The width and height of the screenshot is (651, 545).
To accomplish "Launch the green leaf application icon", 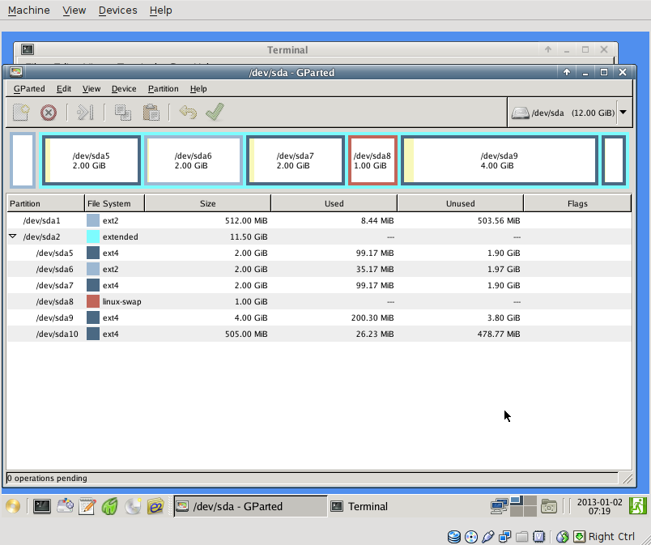I will pyautogui.click(x=109, y=506).
